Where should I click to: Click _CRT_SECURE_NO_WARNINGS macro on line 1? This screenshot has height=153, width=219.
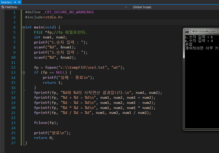[x=68, y=12]
